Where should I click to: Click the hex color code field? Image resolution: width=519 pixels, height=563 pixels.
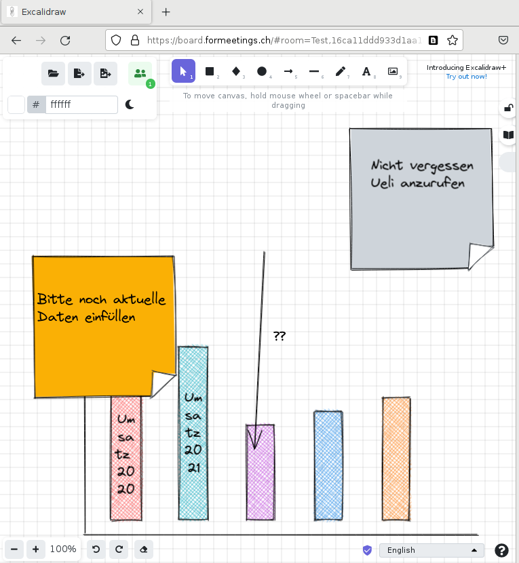[x=81, y=104]
